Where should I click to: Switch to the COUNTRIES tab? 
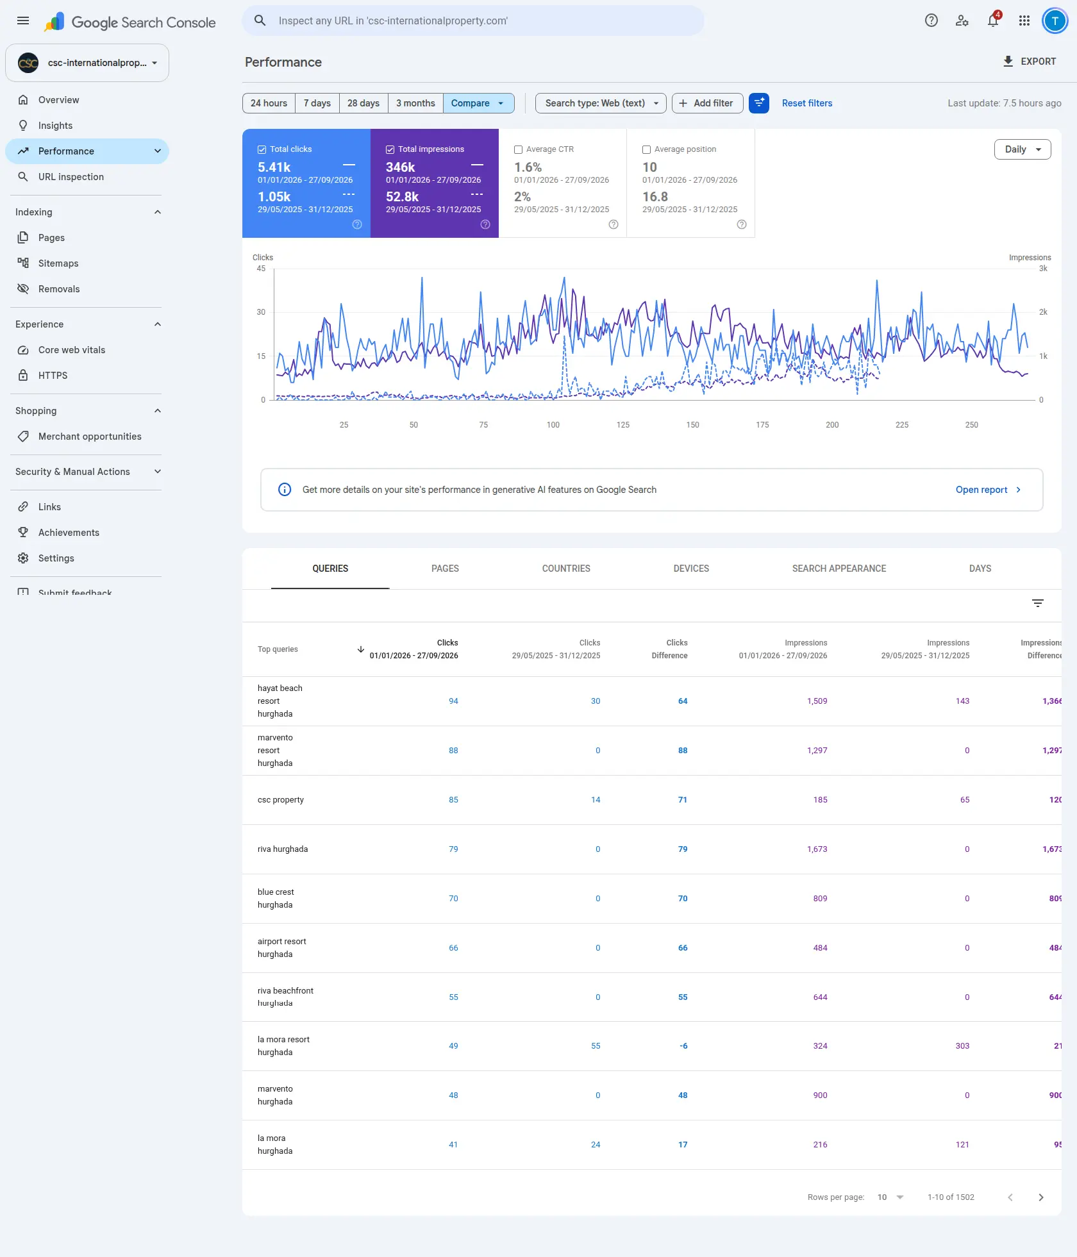[566, 569]
